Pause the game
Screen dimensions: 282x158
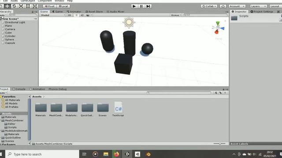point(141,6)
